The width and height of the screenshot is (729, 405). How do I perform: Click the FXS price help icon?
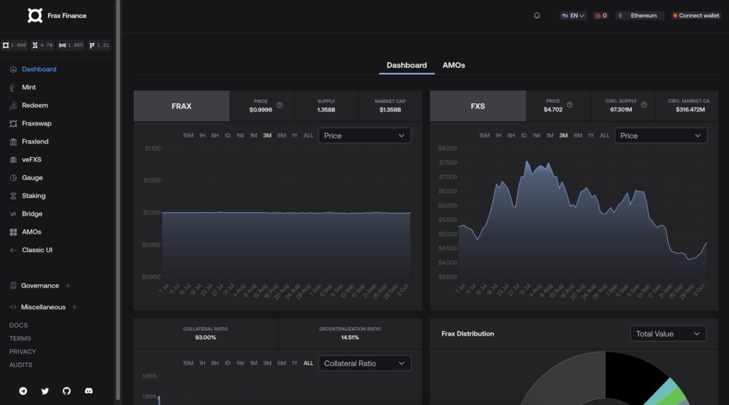(570, 105)
